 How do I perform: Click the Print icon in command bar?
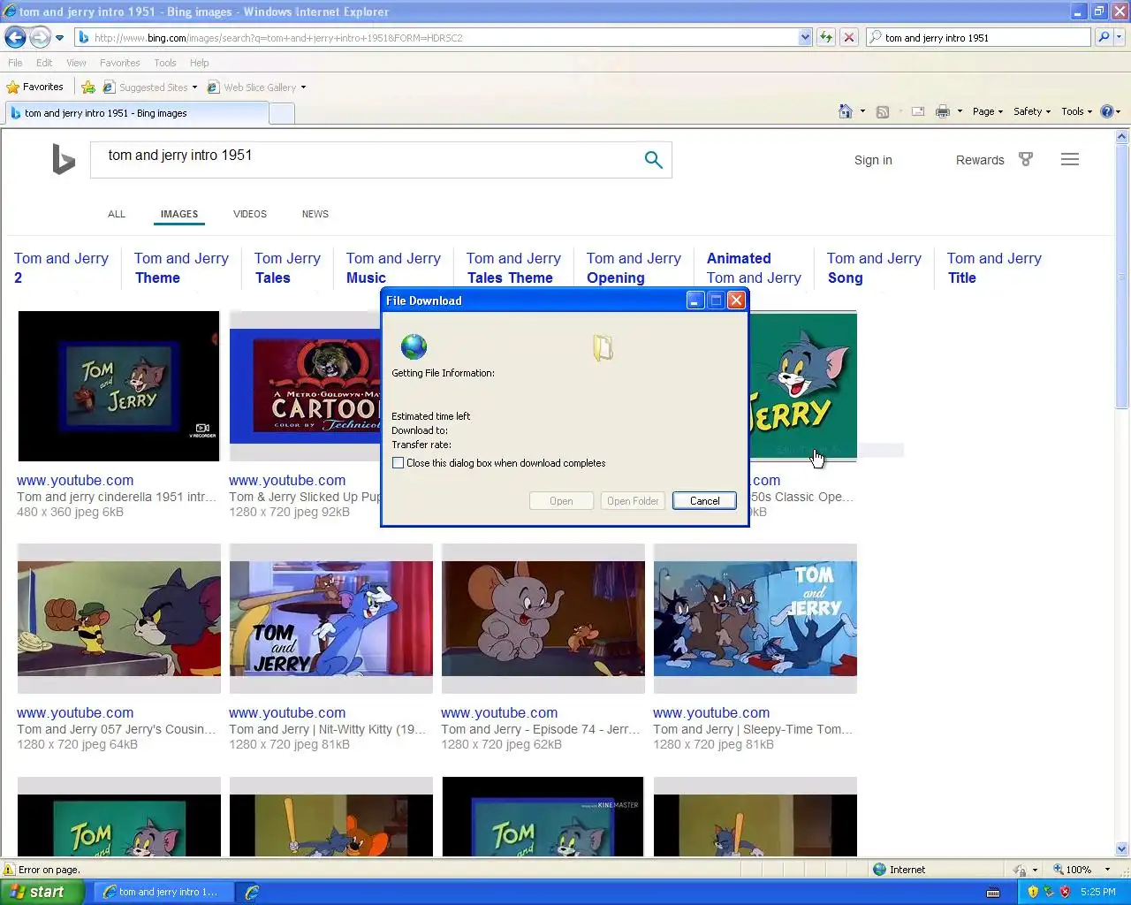[x=943, y=111]
